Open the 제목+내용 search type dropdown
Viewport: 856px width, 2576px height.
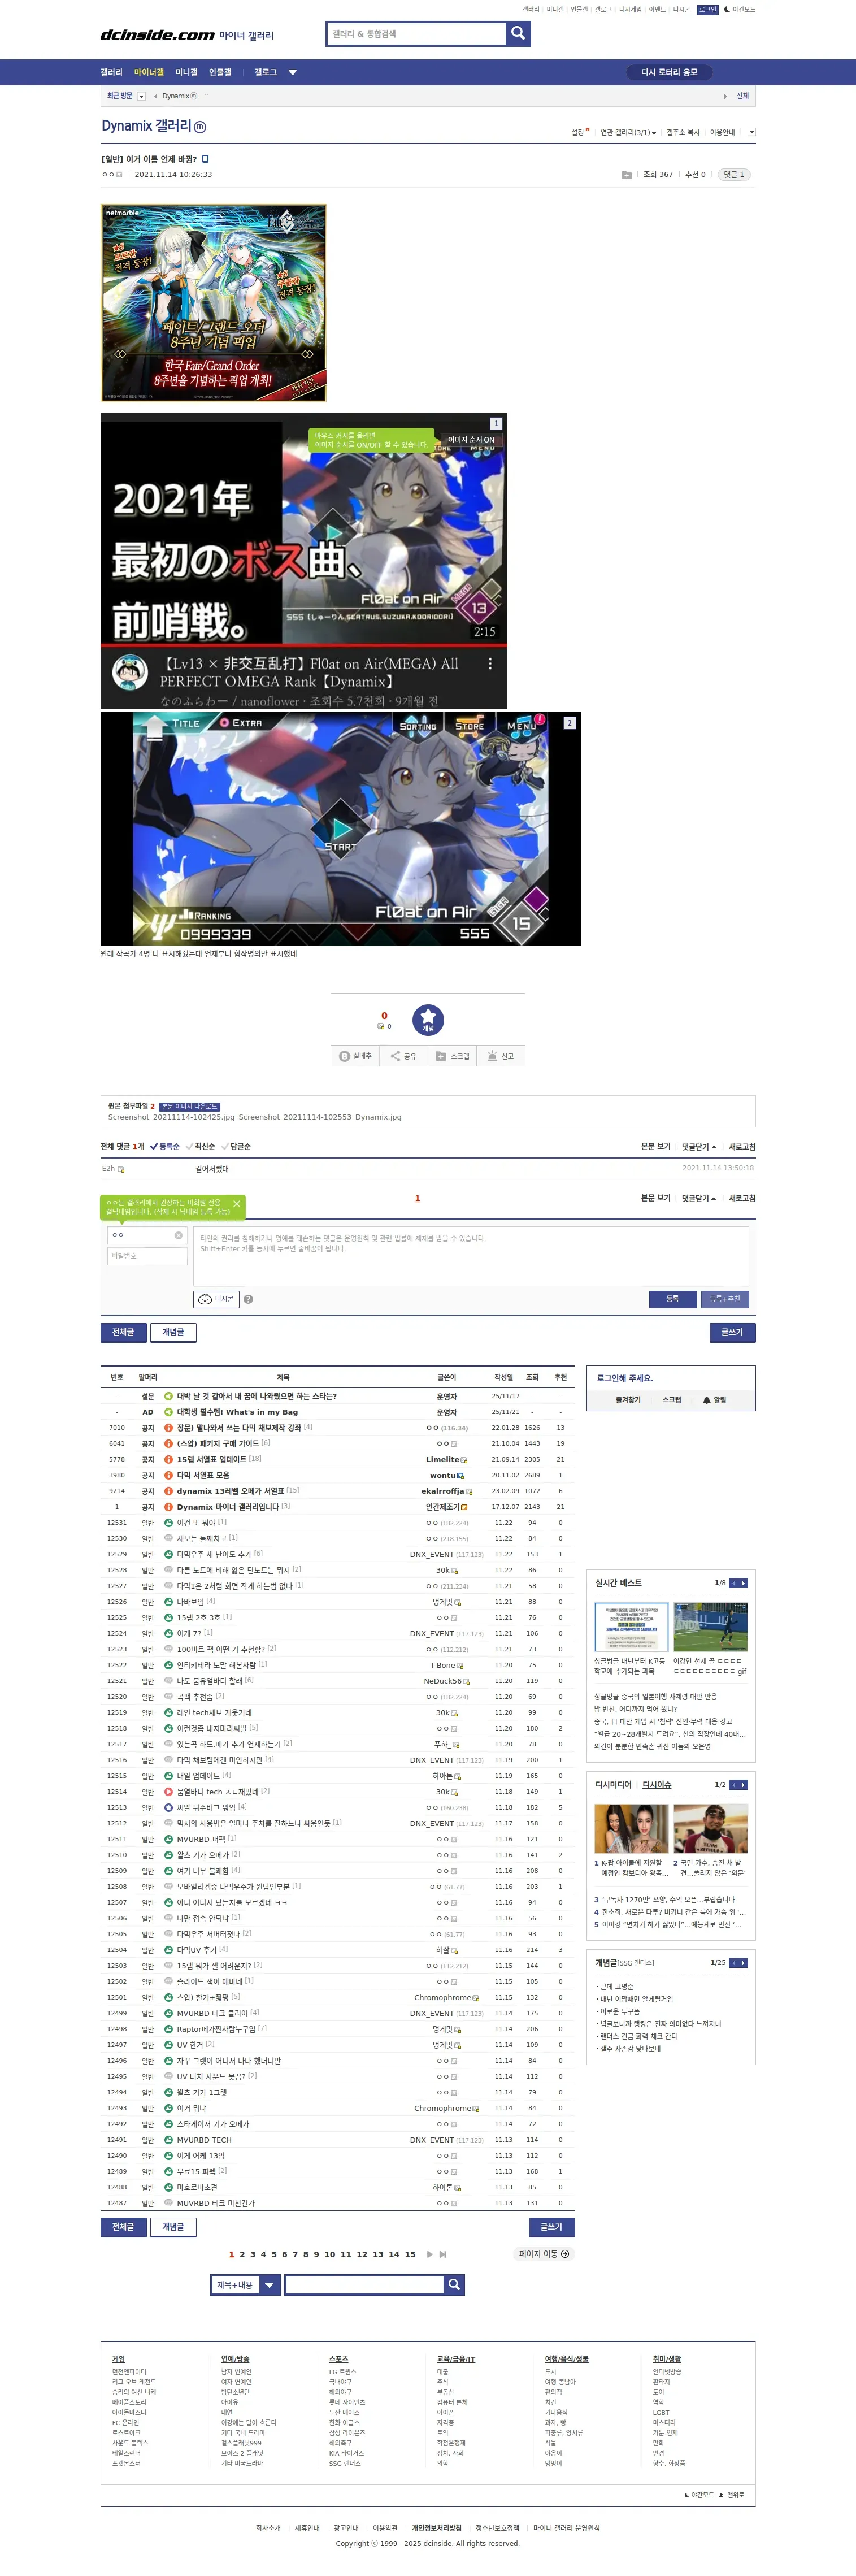pyautogui.click(x=246, y=2284)
